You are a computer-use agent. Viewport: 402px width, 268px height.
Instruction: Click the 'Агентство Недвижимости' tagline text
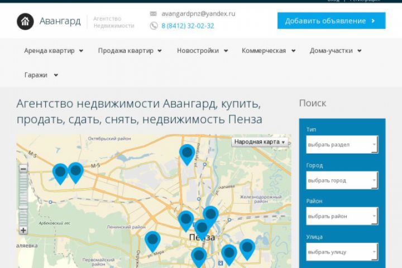pyautogui.click(x=113, y=22)
